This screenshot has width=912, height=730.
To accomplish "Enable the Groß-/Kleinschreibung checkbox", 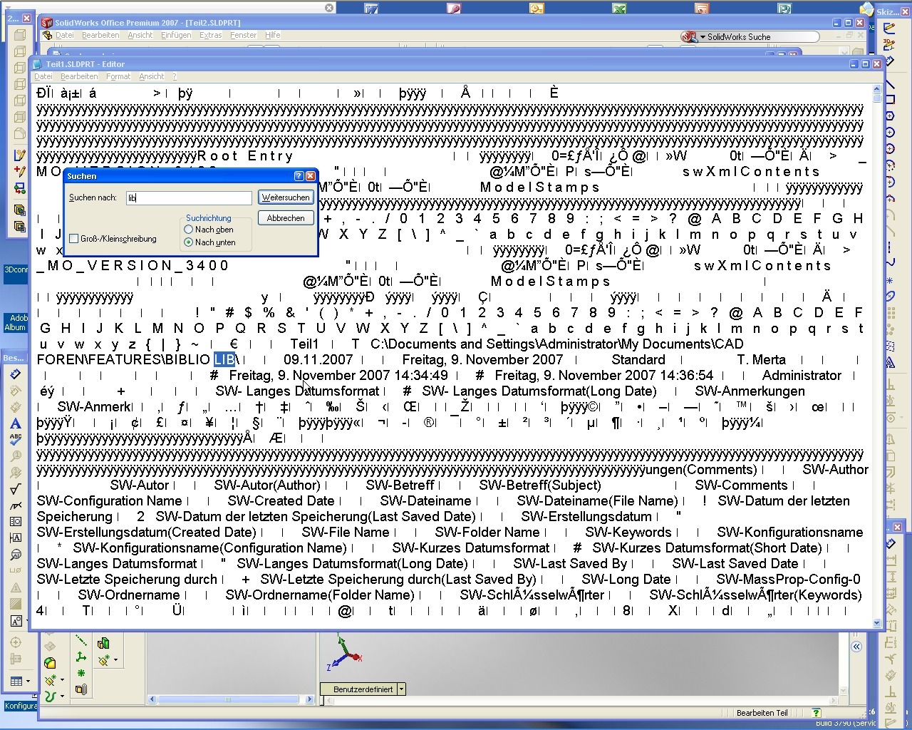I will point(73,239).
